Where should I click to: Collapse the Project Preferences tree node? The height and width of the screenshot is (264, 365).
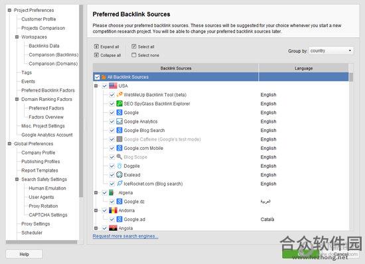click(9, 10)
